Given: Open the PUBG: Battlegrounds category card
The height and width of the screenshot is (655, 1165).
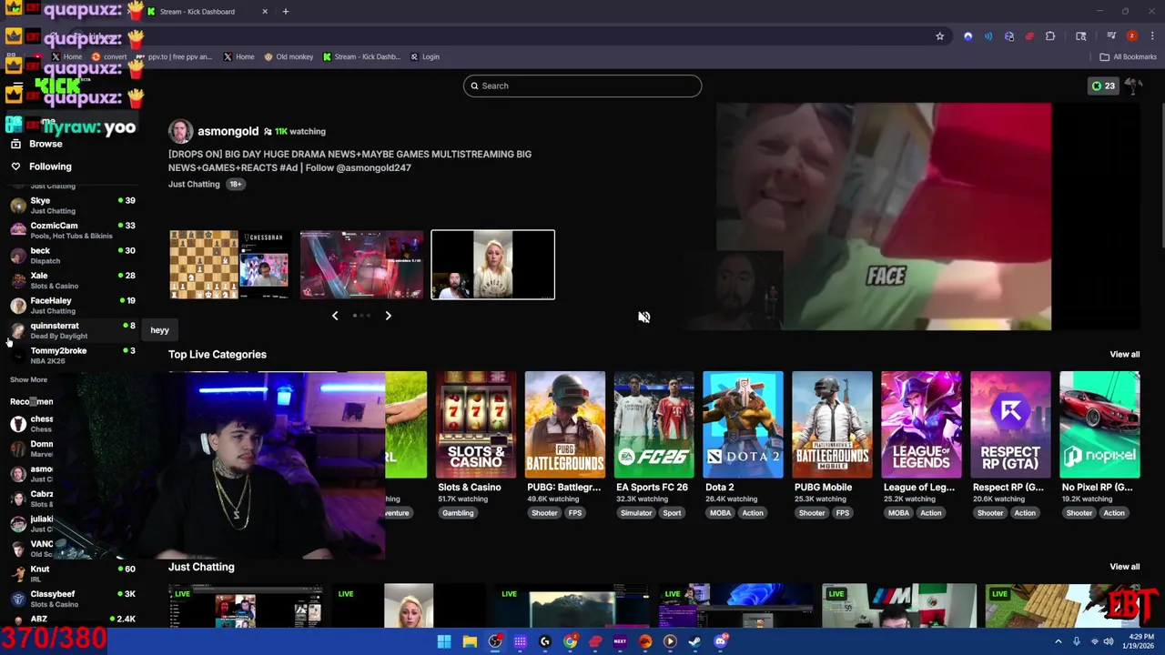Looking at the screenshot, I should 564,425.
